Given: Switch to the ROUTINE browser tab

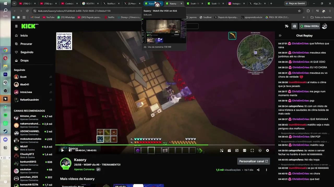Looking at the screenshot, I should [x=90, y=4].
